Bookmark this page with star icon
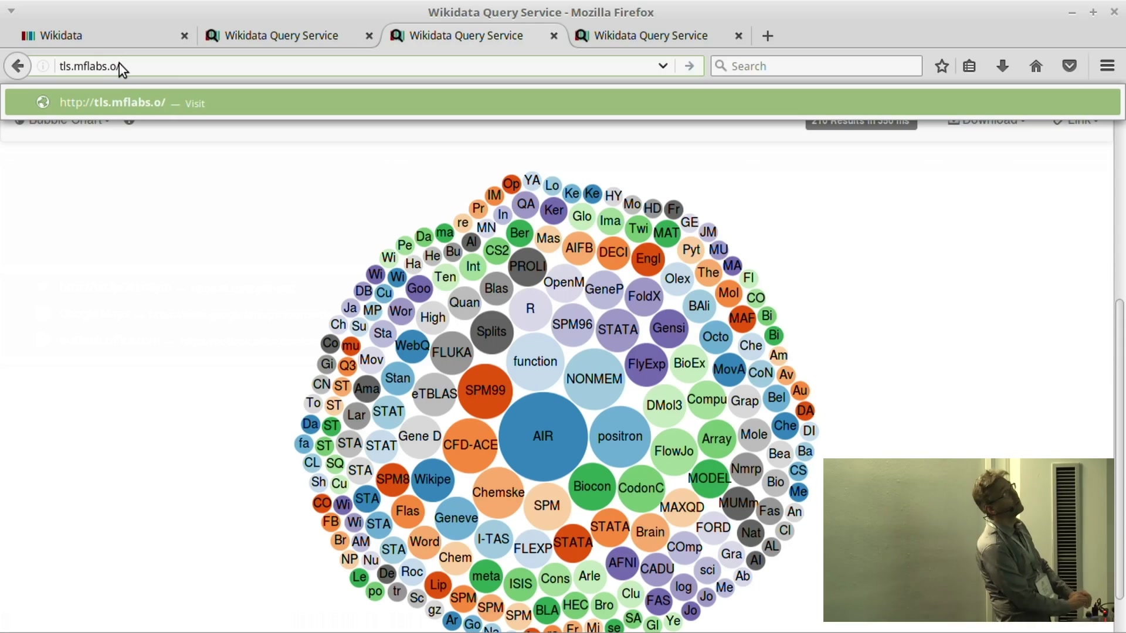1126x633 pixels. 942,66
